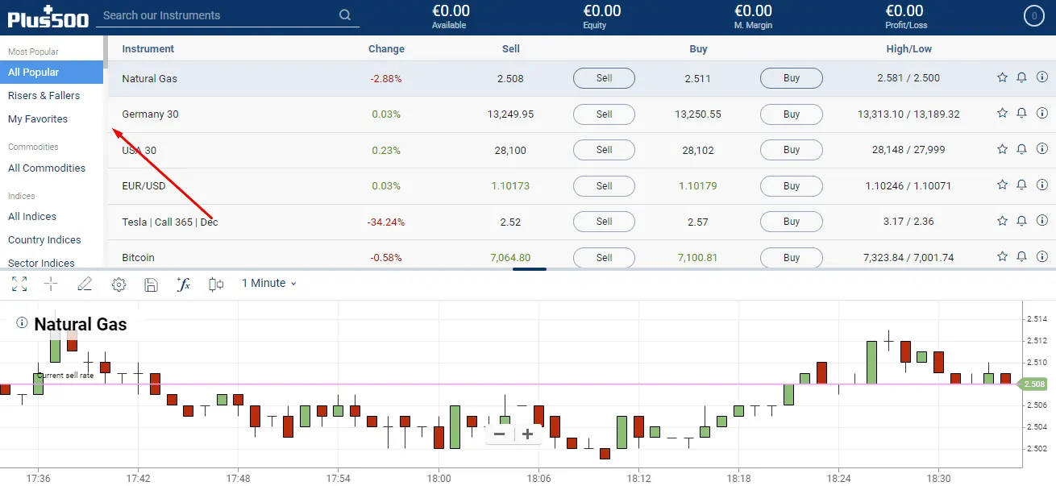Screen dimensions: 1056x486
Task: Open Bitcoin info icon
Action: [x=1041, y=256]
